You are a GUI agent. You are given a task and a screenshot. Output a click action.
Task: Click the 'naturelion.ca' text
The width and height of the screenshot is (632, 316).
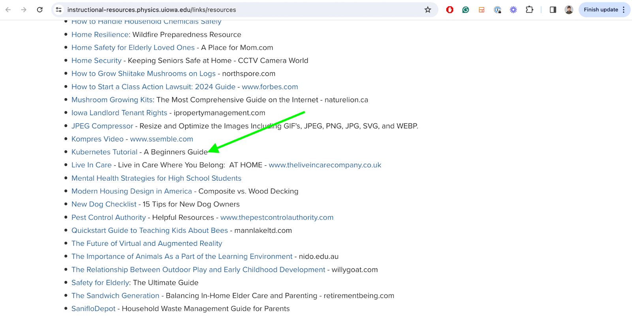click(346, 100)
